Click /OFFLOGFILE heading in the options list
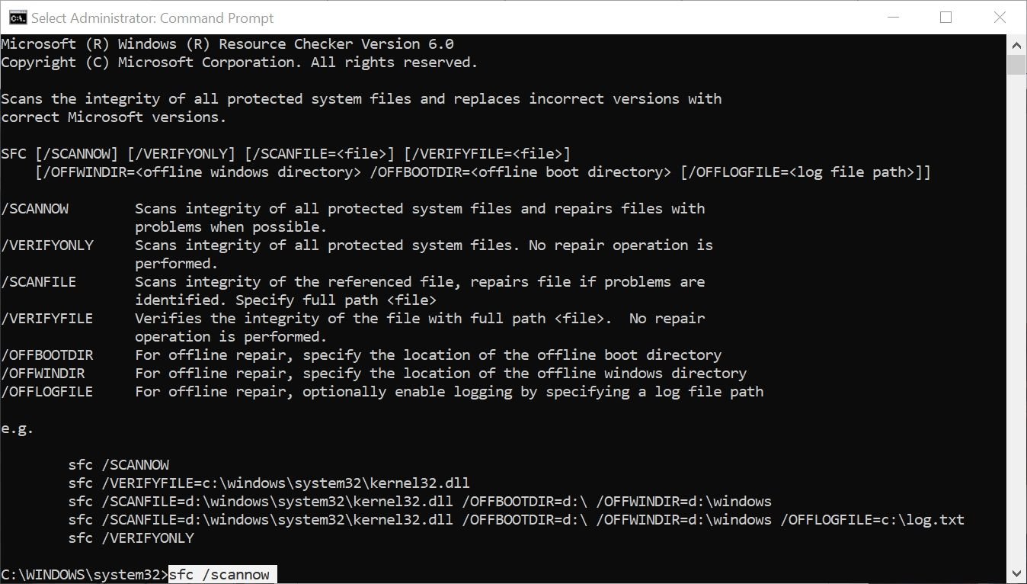1027x584 pixels. click(x=47, y=392)
